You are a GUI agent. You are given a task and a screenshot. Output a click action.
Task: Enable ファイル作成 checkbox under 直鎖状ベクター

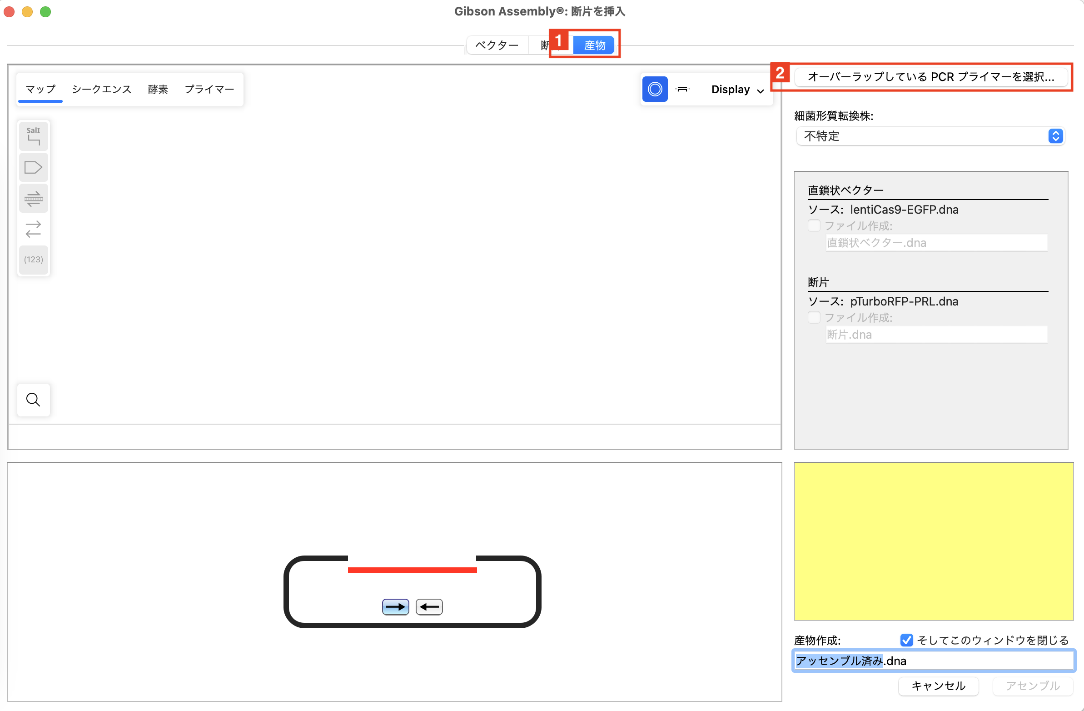coord(814,225)
